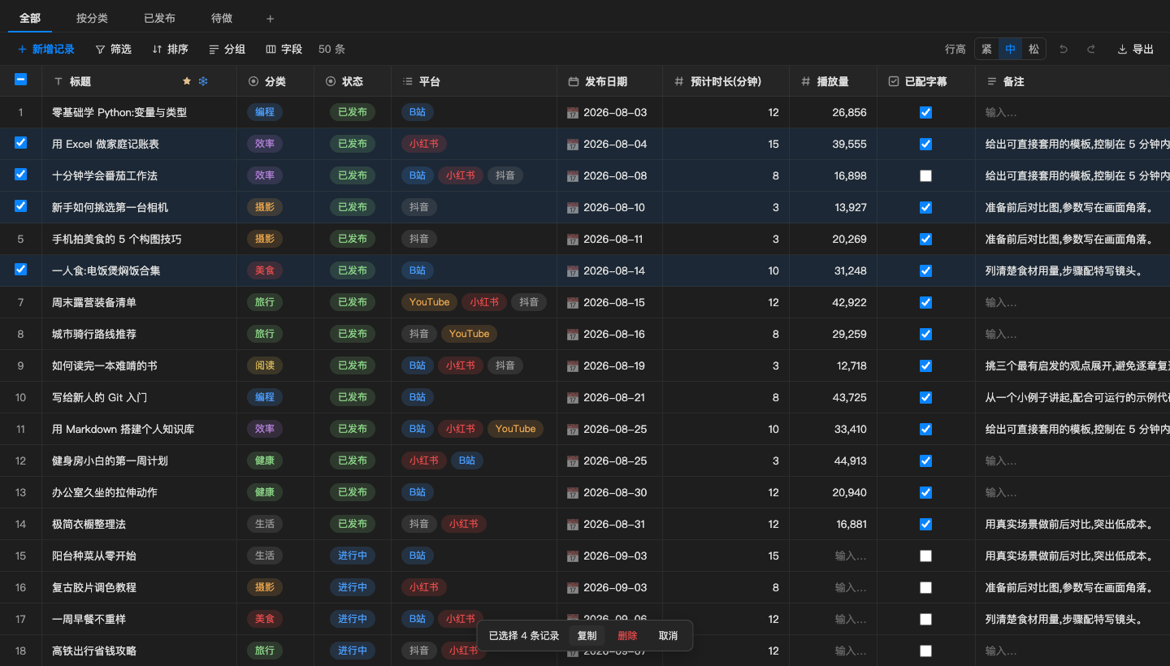Open the 分组 group tool

tap(227, 50)
